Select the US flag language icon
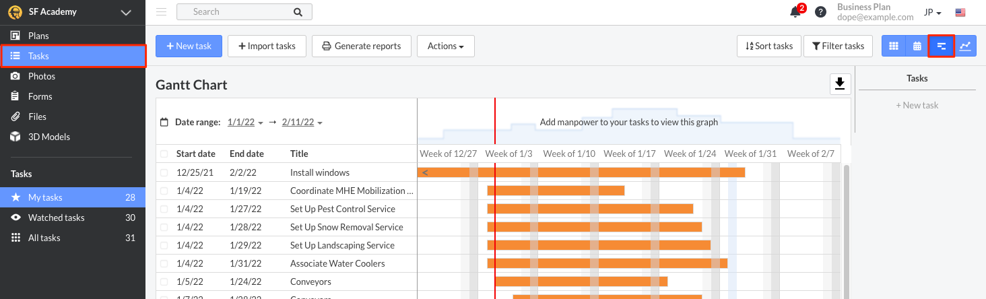Viewport: 986px width, 299px height. [960, 12]
